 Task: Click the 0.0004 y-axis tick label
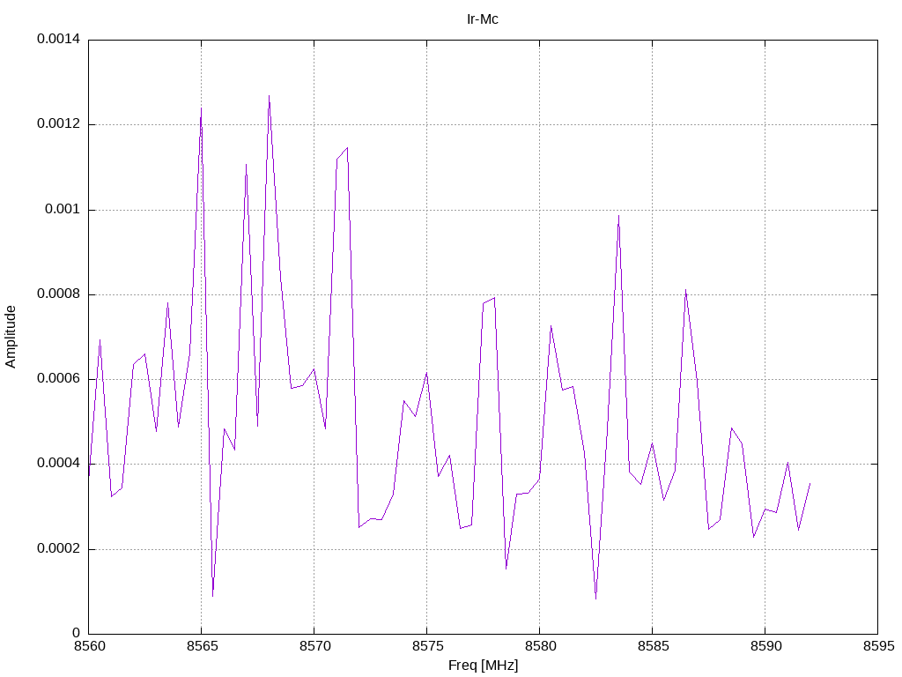[x=58, y=464]
